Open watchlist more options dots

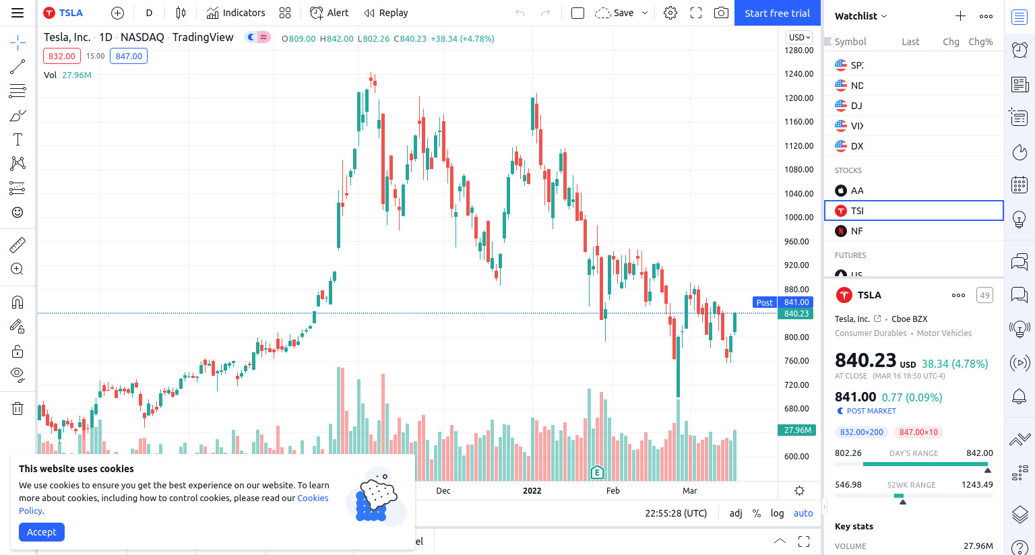986,16
